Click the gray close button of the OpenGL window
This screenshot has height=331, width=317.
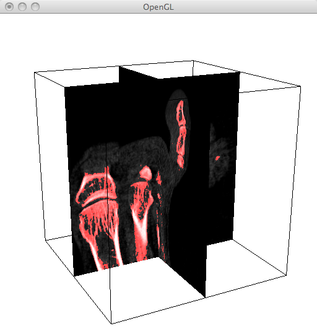tap(9, 7)
